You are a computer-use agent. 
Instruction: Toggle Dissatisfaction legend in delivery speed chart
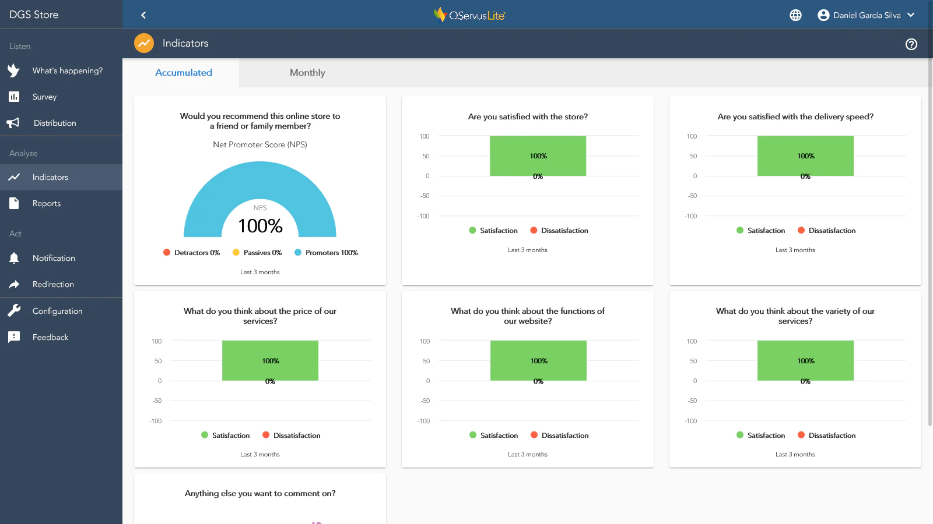pyautogui.click(x=826, y=231)
